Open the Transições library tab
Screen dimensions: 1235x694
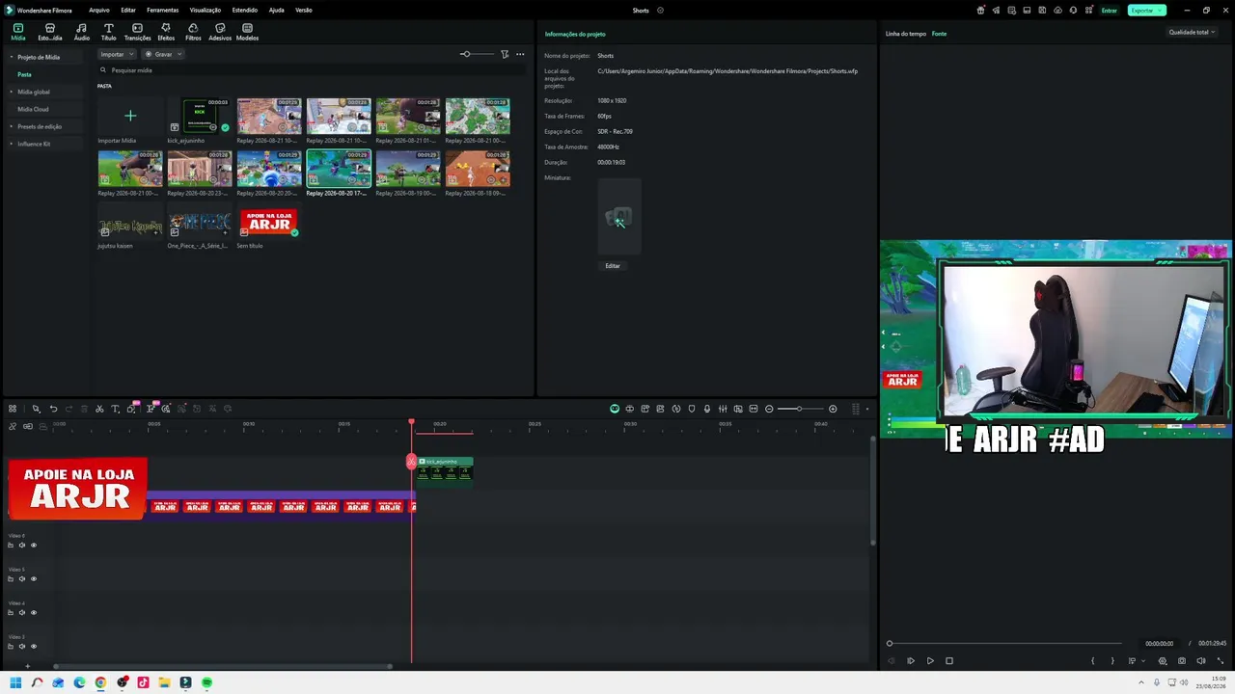(x=137, y=32)
